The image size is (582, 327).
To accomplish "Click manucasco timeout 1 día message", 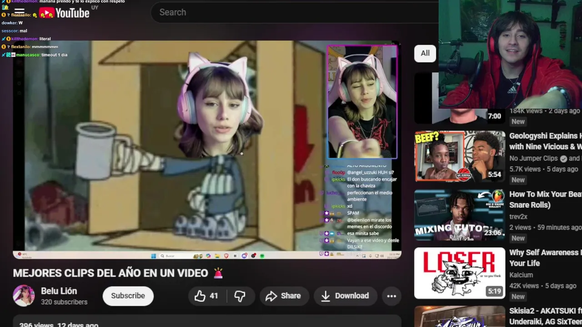I will point(35,55).
